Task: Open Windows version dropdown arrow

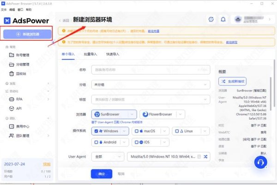Action: point(124,131)
